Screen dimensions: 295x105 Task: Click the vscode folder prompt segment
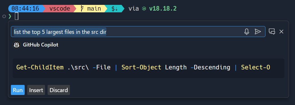click(60, 9)
